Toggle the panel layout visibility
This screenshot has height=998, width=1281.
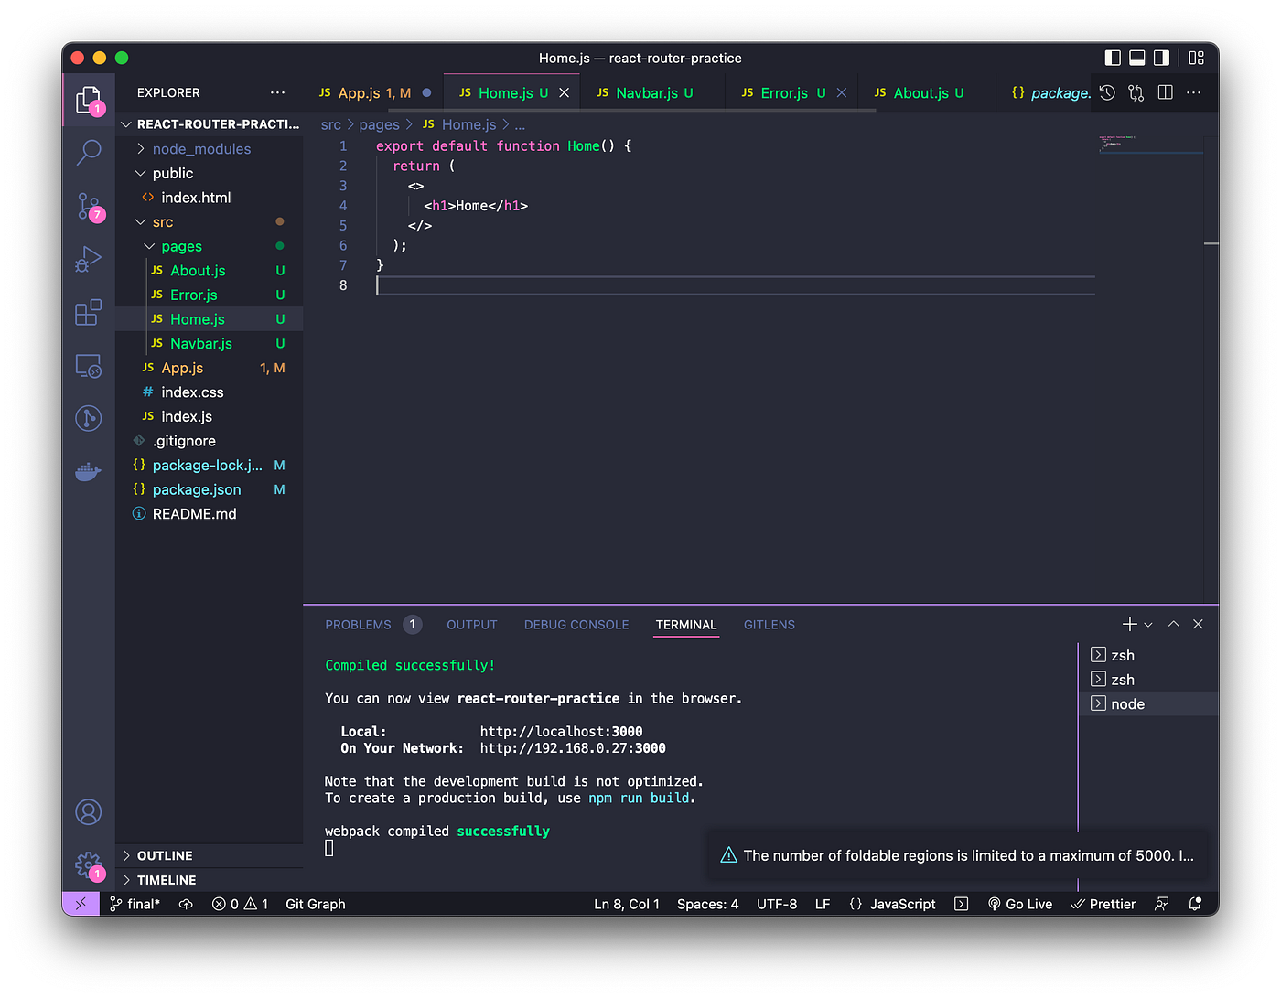pos(1136,57)
